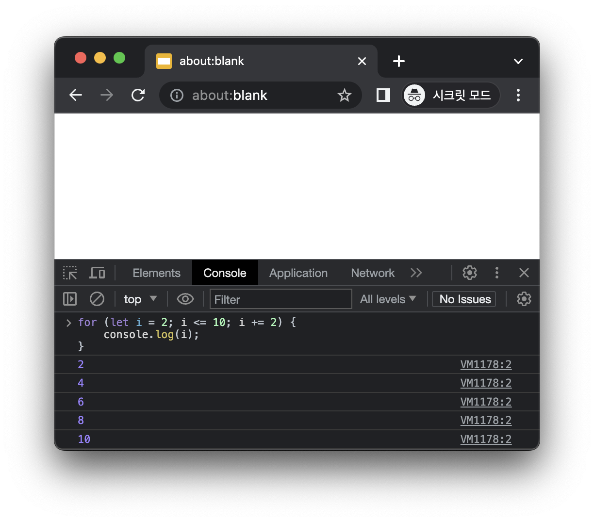The height and width of the screenshot is (522, 594).
Task: Expand the tab search chevron
Action: (518, 61)
